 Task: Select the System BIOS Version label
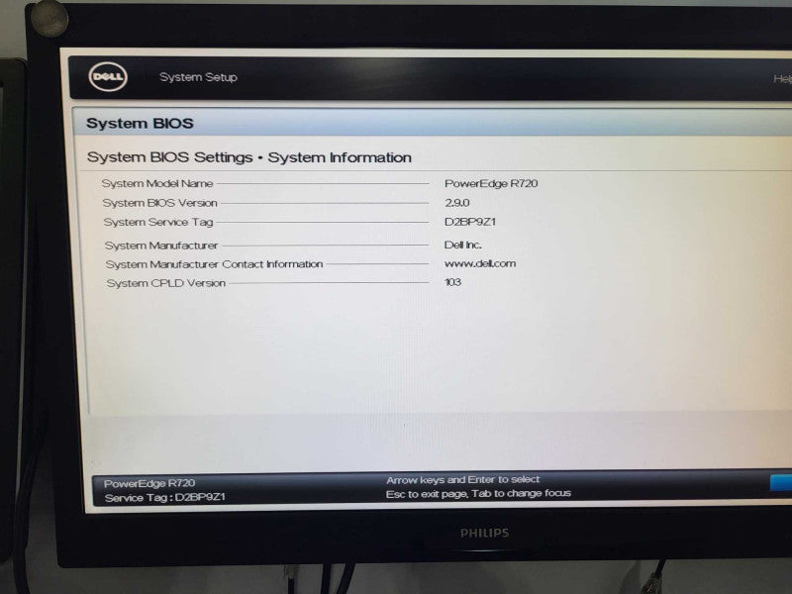(160, 203)
